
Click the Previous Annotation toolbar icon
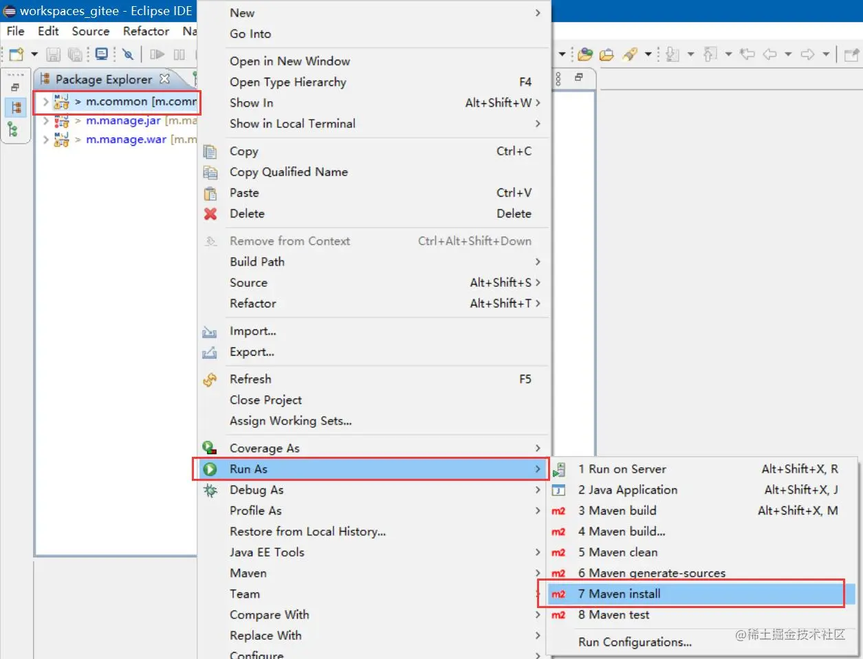coord(710,54)
